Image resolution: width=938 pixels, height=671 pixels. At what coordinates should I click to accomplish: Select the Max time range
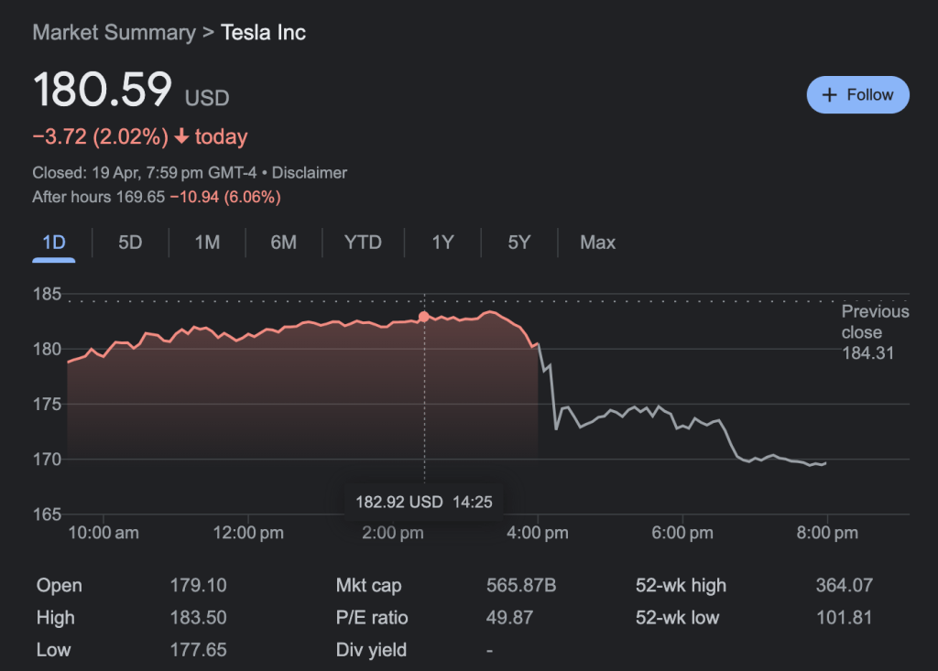[x=597, y=243]
